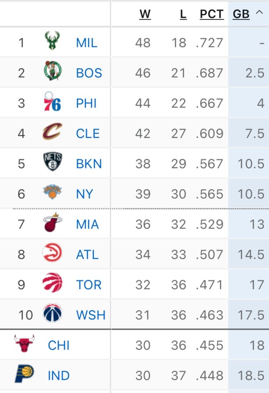Screen dimensions: 269x393
Task: Open the Washington Wizards logo
Action: 52,313
